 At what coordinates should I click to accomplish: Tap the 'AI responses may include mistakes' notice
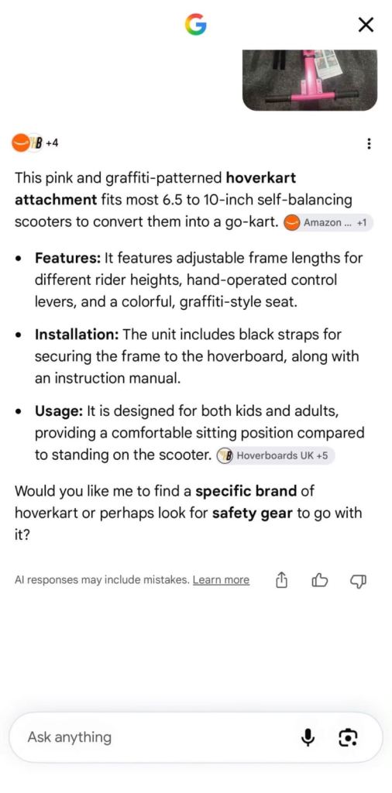pyautogui.click(x=101, y=580)
